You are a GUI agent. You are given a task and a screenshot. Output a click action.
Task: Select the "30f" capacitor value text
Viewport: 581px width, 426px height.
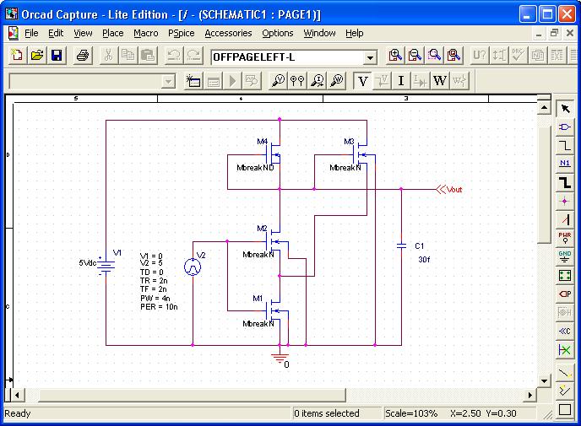[424, 260]
